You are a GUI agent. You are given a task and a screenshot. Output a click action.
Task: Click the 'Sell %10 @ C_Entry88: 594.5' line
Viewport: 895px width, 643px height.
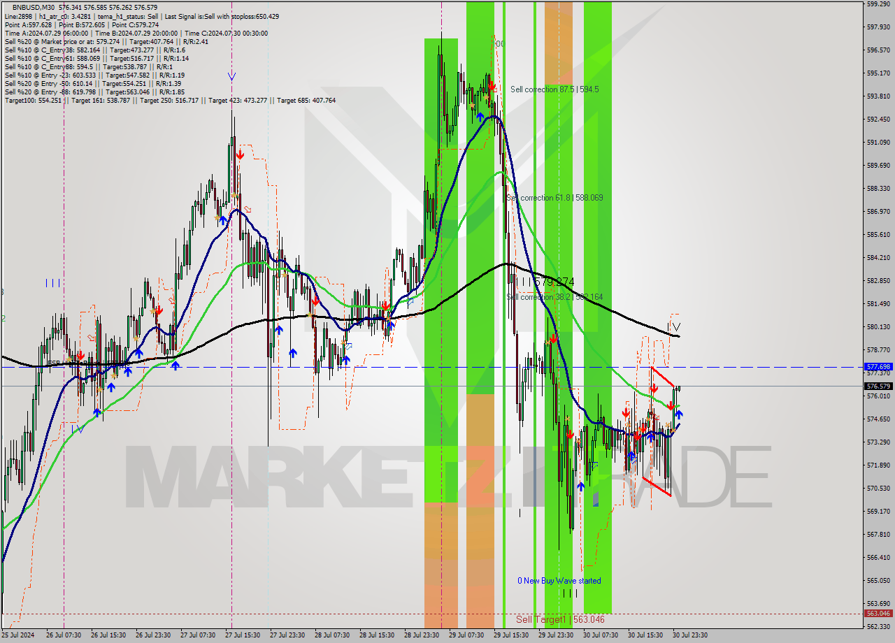(x=90, y=66)
